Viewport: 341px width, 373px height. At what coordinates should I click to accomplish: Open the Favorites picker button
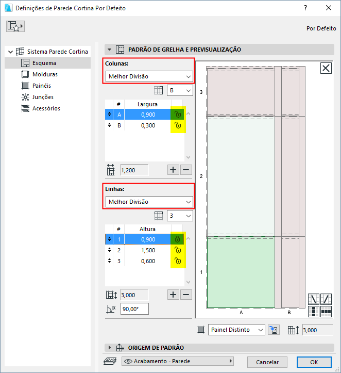click(x=15, y=26)
